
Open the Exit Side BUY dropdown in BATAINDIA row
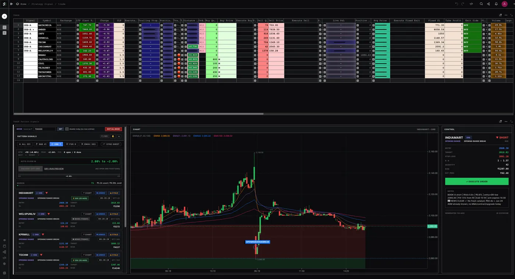point(472,25)
